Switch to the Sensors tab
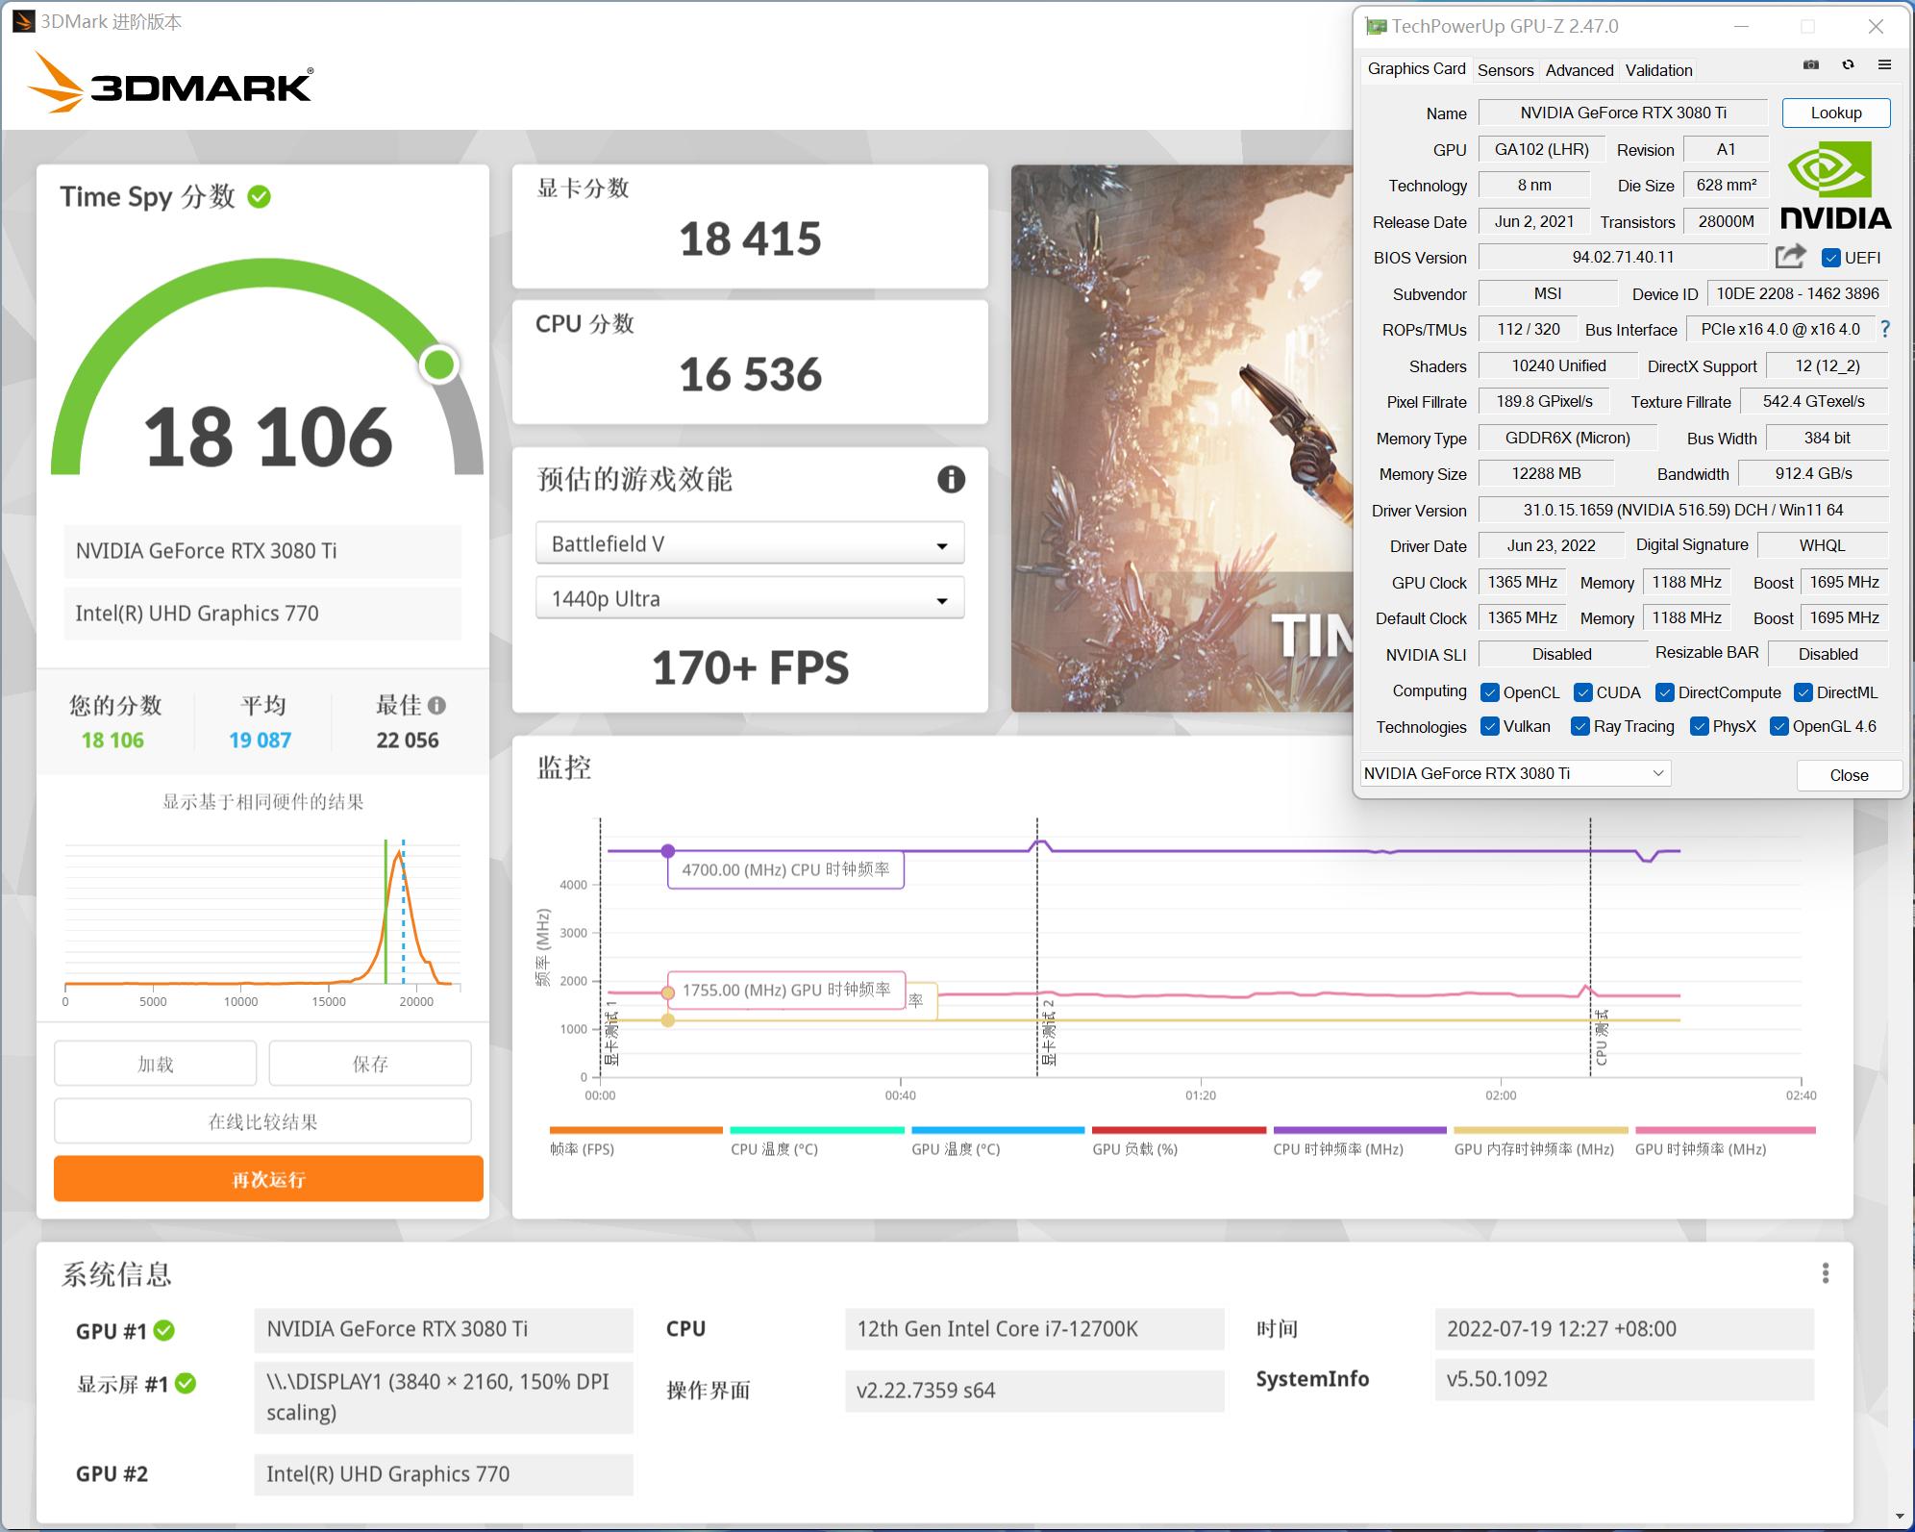 coord(1505,70)
